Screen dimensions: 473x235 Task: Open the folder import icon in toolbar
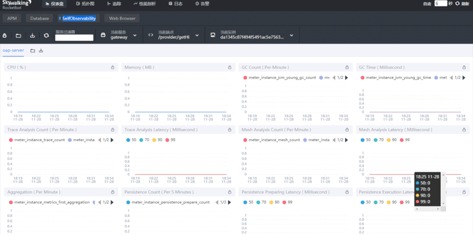(18, 35)
